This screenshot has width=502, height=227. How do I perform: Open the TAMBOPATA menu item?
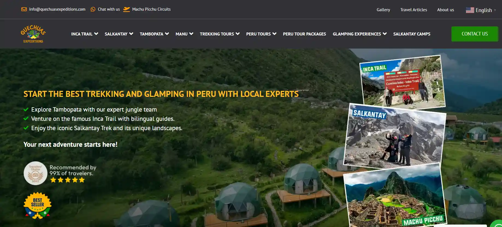tap(152, 34)
